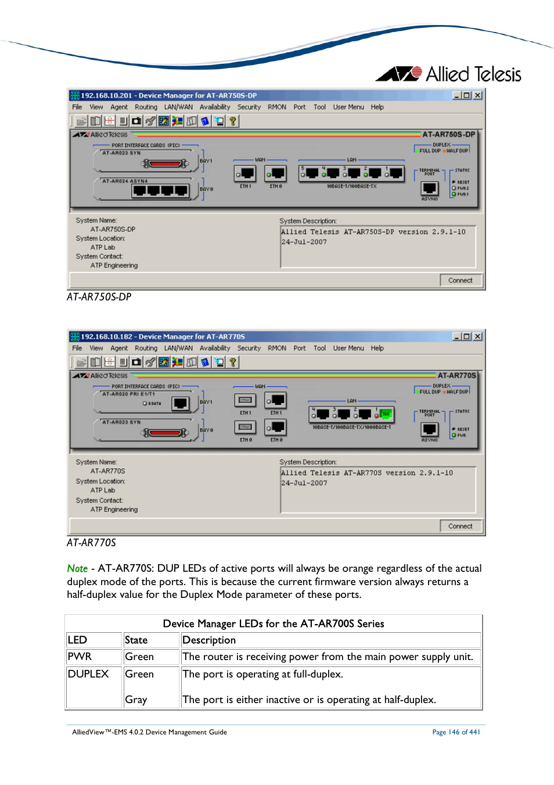This screenshot has height=785, width=554.
Task: Click the yellow question mark help icon in AT-AR770S window
Action: pyautogui.click(x=233, y=362)
